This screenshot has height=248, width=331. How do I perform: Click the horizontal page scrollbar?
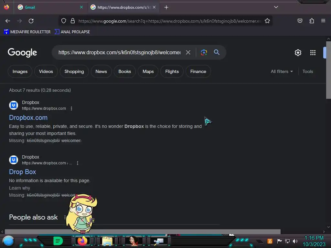coord(143,232)
